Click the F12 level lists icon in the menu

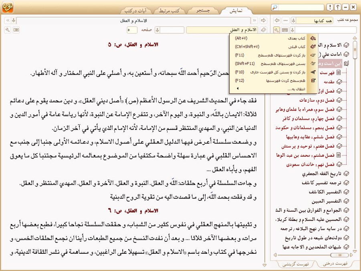[313, 81]
